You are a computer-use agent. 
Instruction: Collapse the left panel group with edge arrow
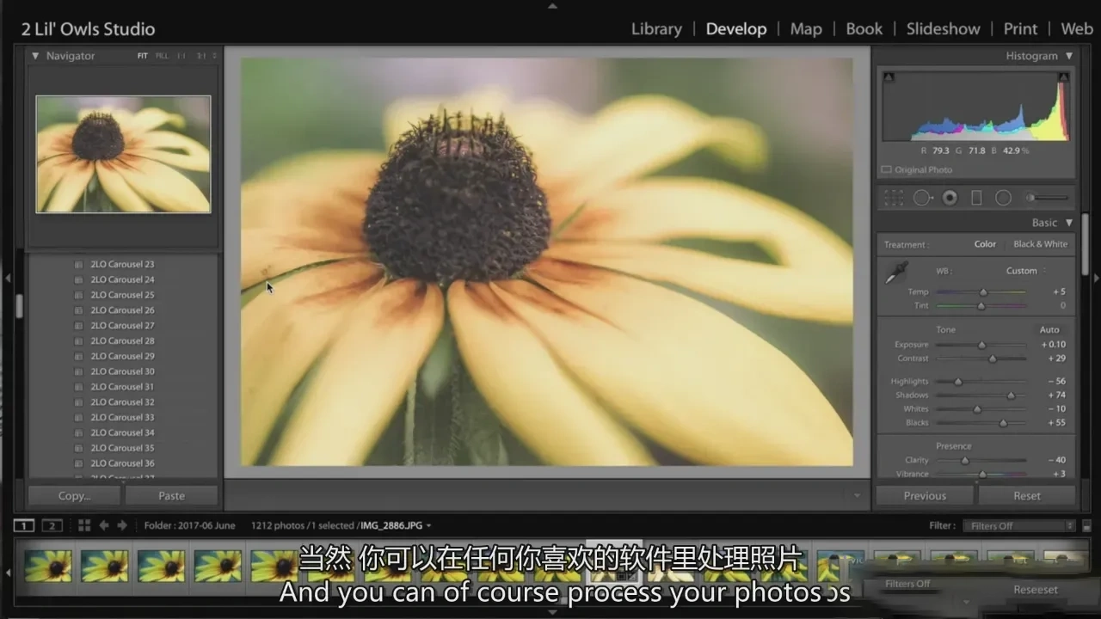tap(7, 278)
